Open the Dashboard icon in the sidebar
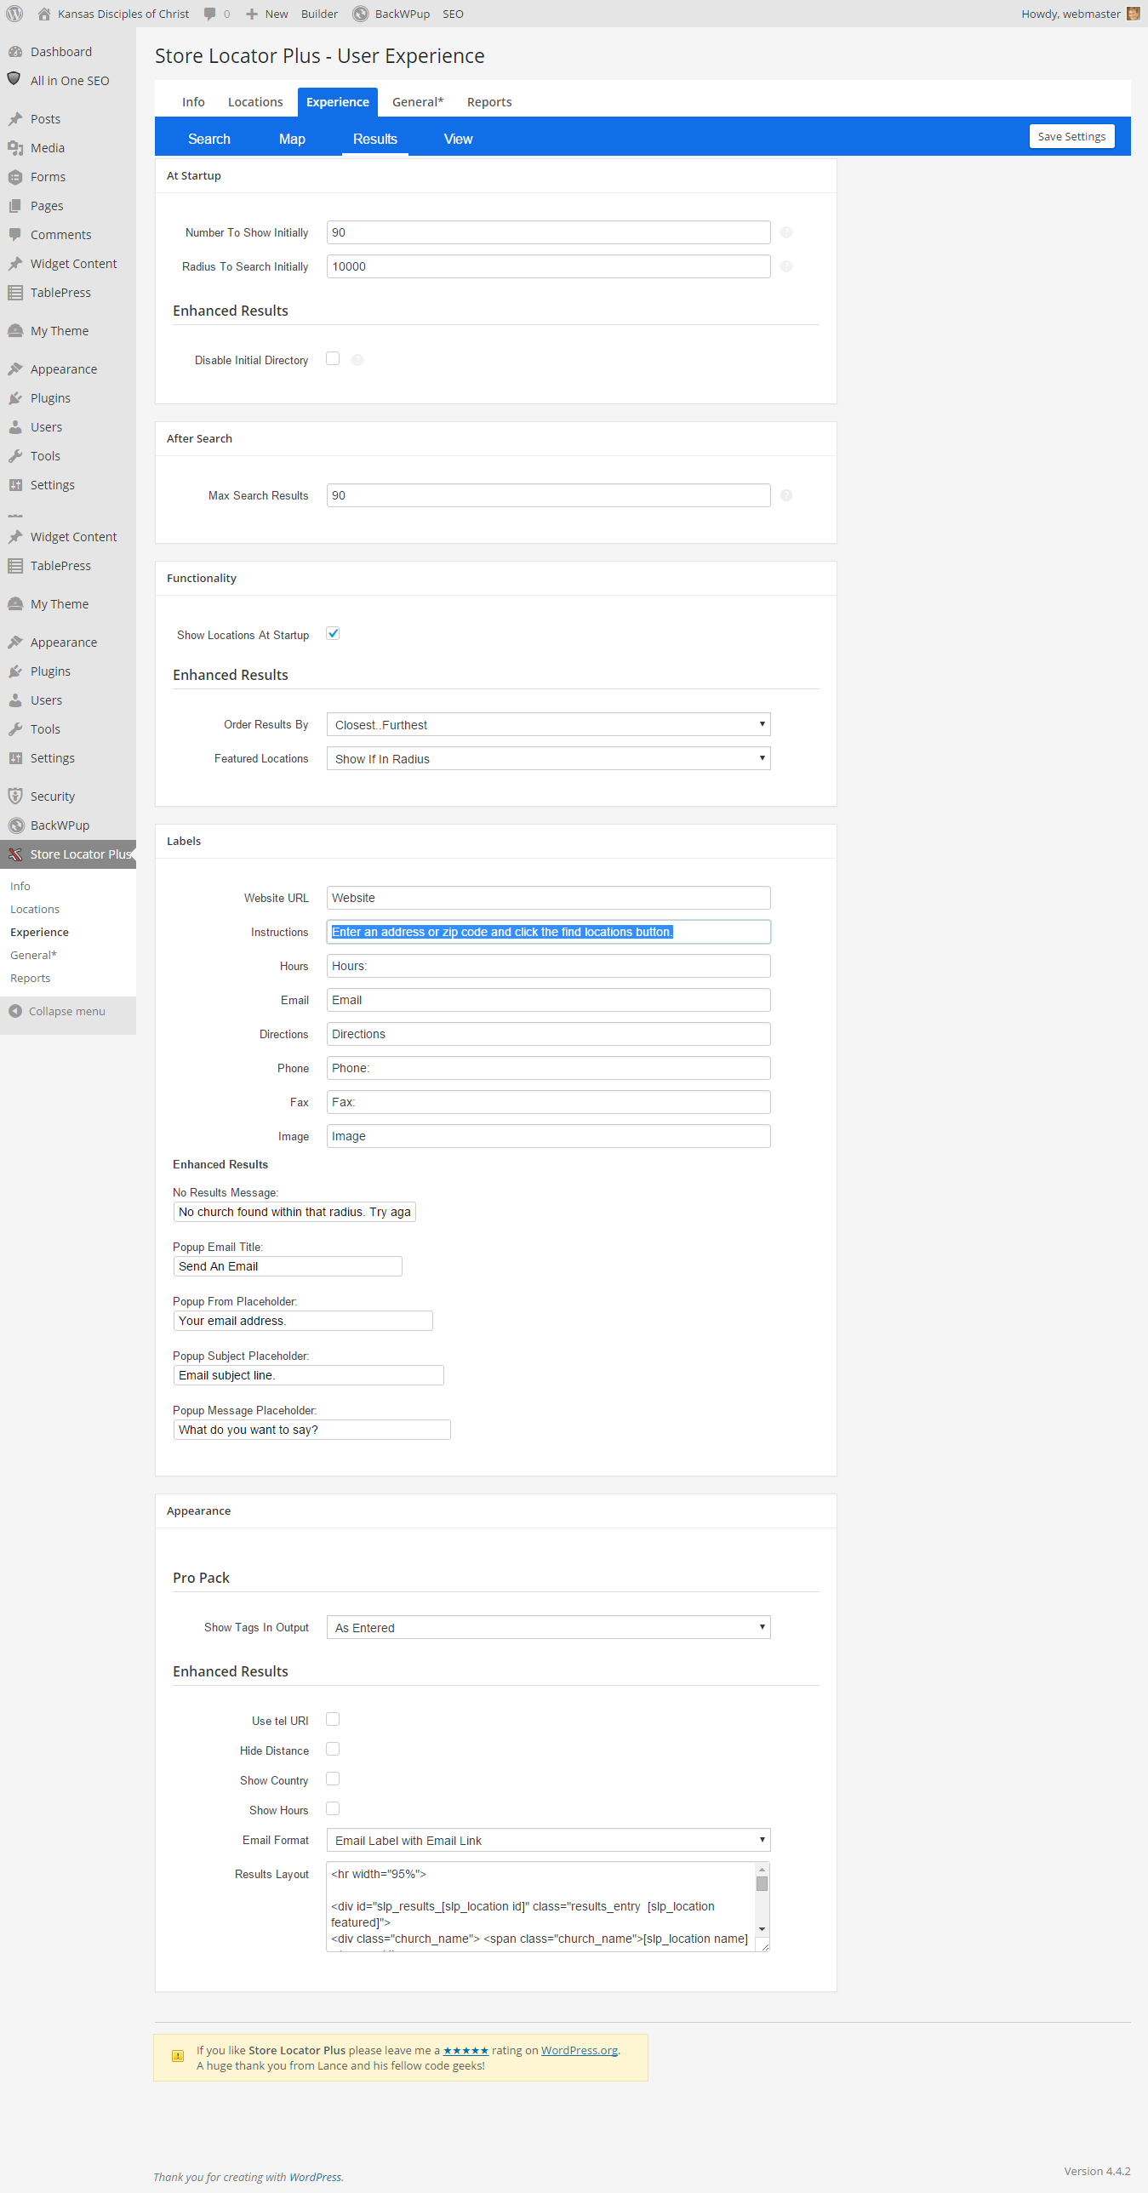Image resolution: width=1148 pixels, height=2193 pixels. [14, 52]
